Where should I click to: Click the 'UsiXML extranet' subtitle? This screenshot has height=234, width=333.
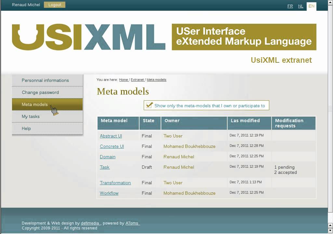tap(281, 60)
